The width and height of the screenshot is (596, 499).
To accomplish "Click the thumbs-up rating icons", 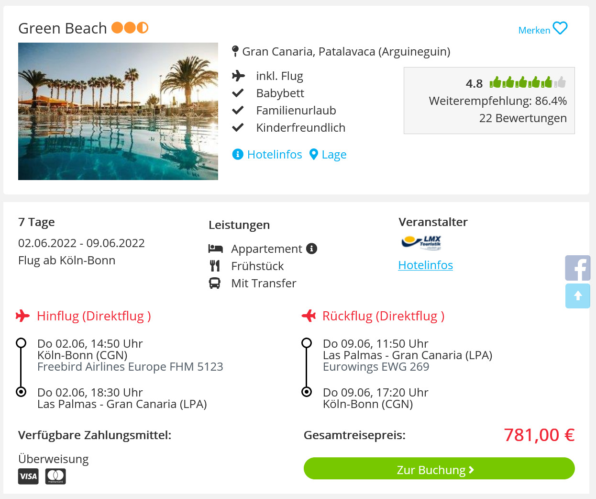I will tap(528, 82).
